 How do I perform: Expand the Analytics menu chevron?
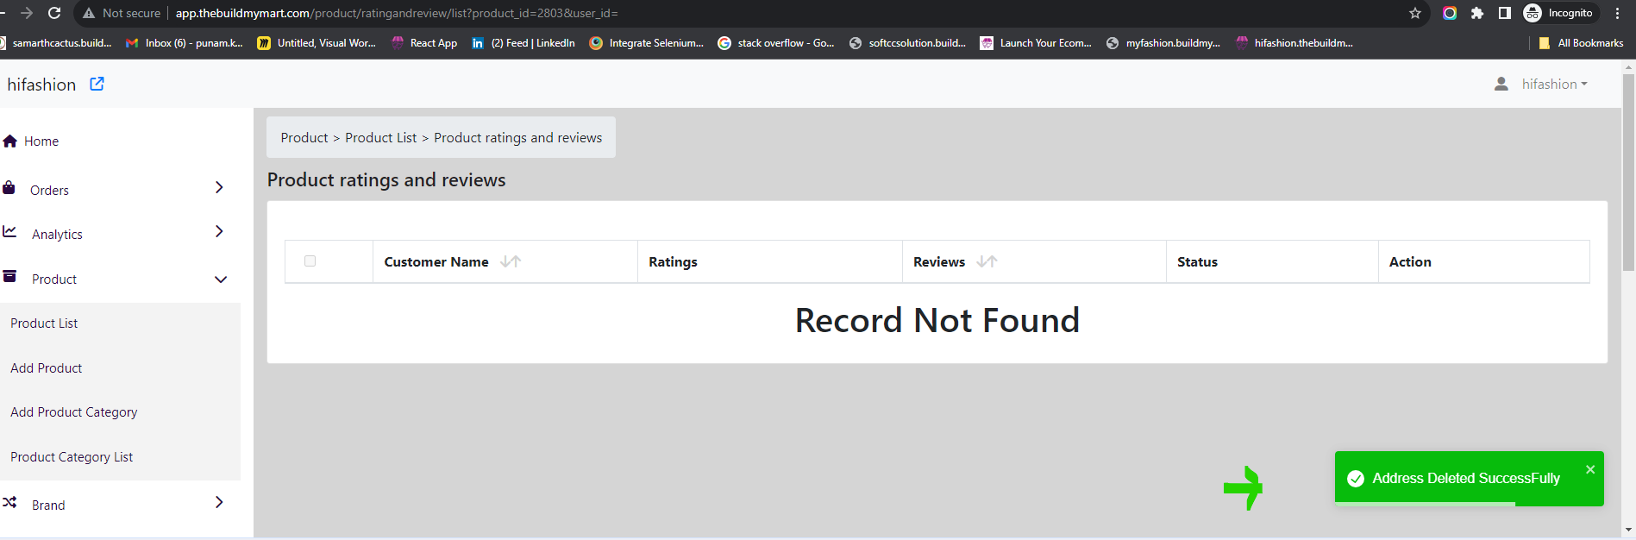pyautogui.click(x=219, y=231)
